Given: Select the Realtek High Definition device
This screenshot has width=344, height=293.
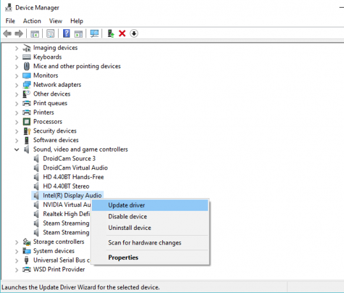Looking at the screenshot, I should 66,214.
